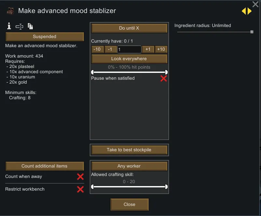Close dialog with the top-right X icon
This screenshot has height=216, width=261.
[255, 4]
